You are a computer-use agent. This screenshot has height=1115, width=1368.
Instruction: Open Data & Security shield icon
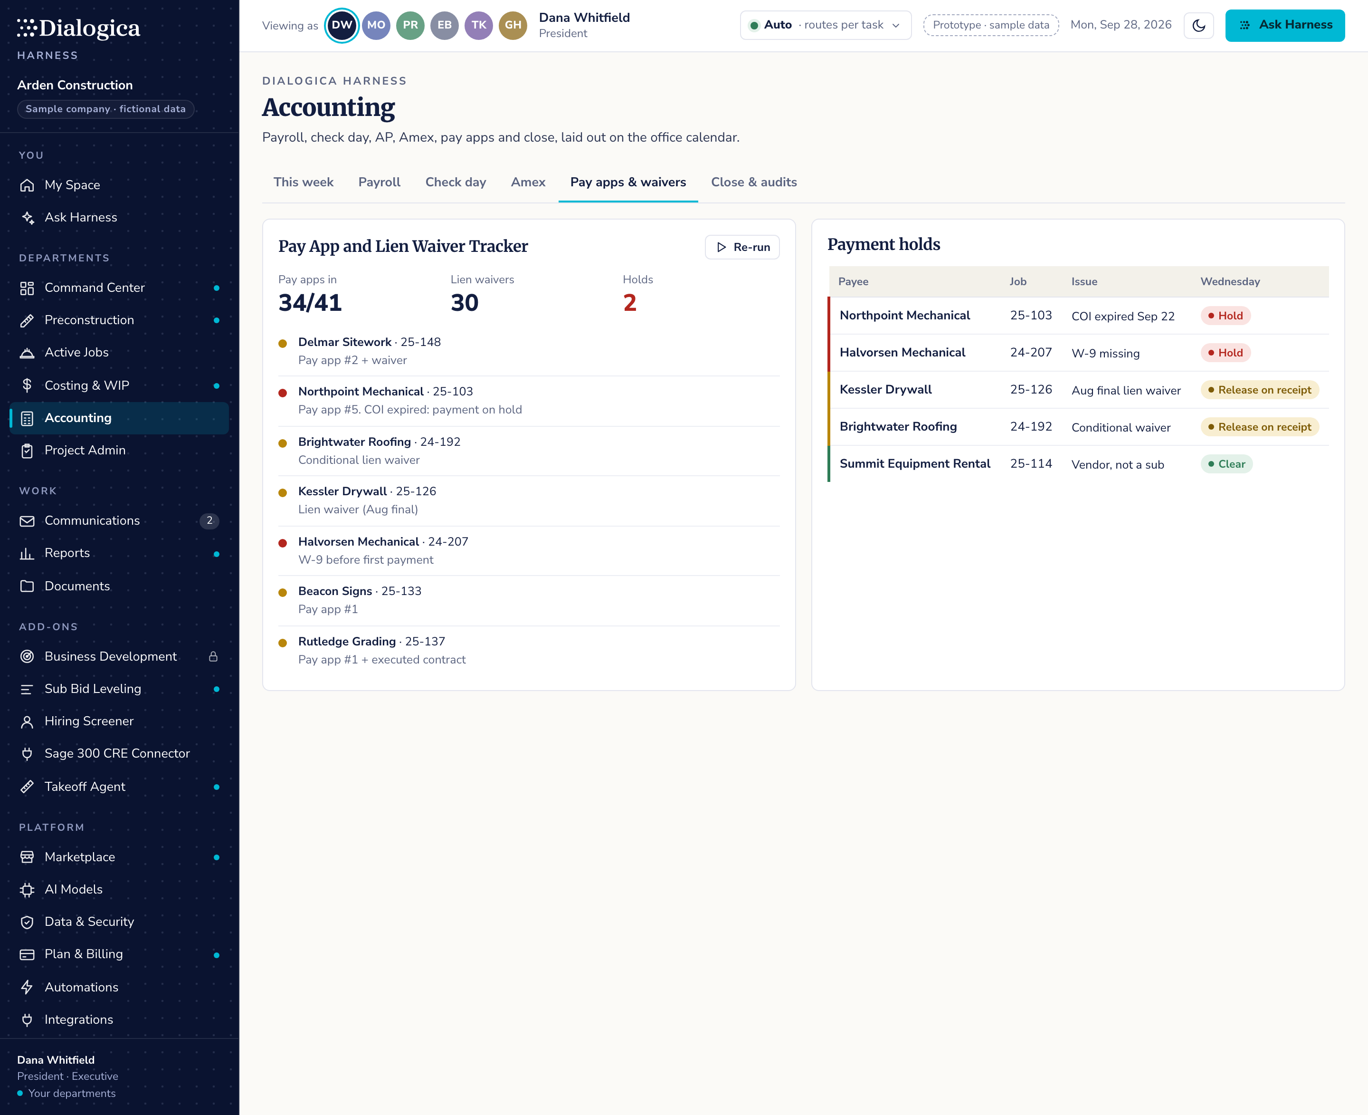point(27,923)
